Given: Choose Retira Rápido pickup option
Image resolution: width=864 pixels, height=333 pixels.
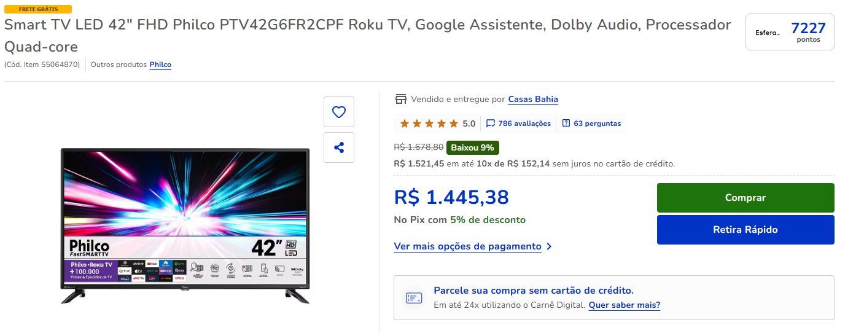Looking at the screenshot, I should click(745, 230).
